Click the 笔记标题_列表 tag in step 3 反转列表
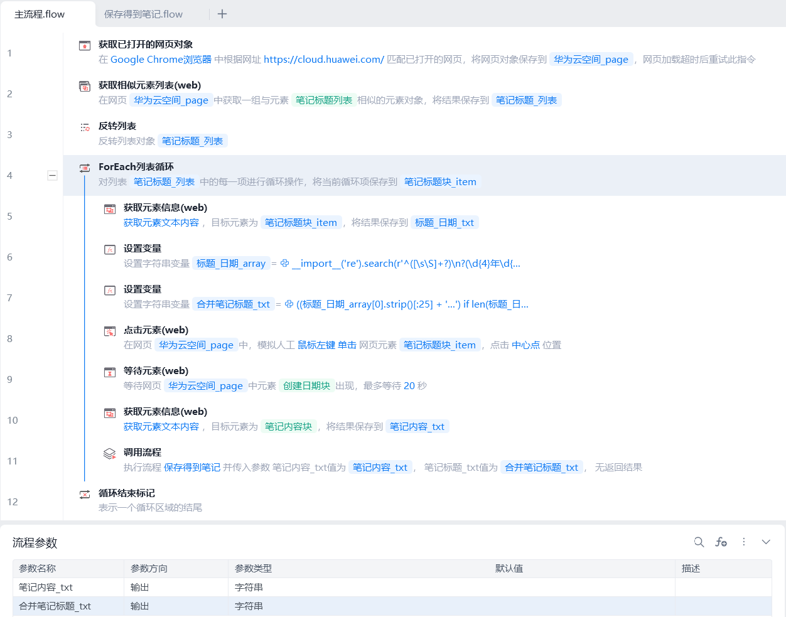 click(x=192, y=141)
